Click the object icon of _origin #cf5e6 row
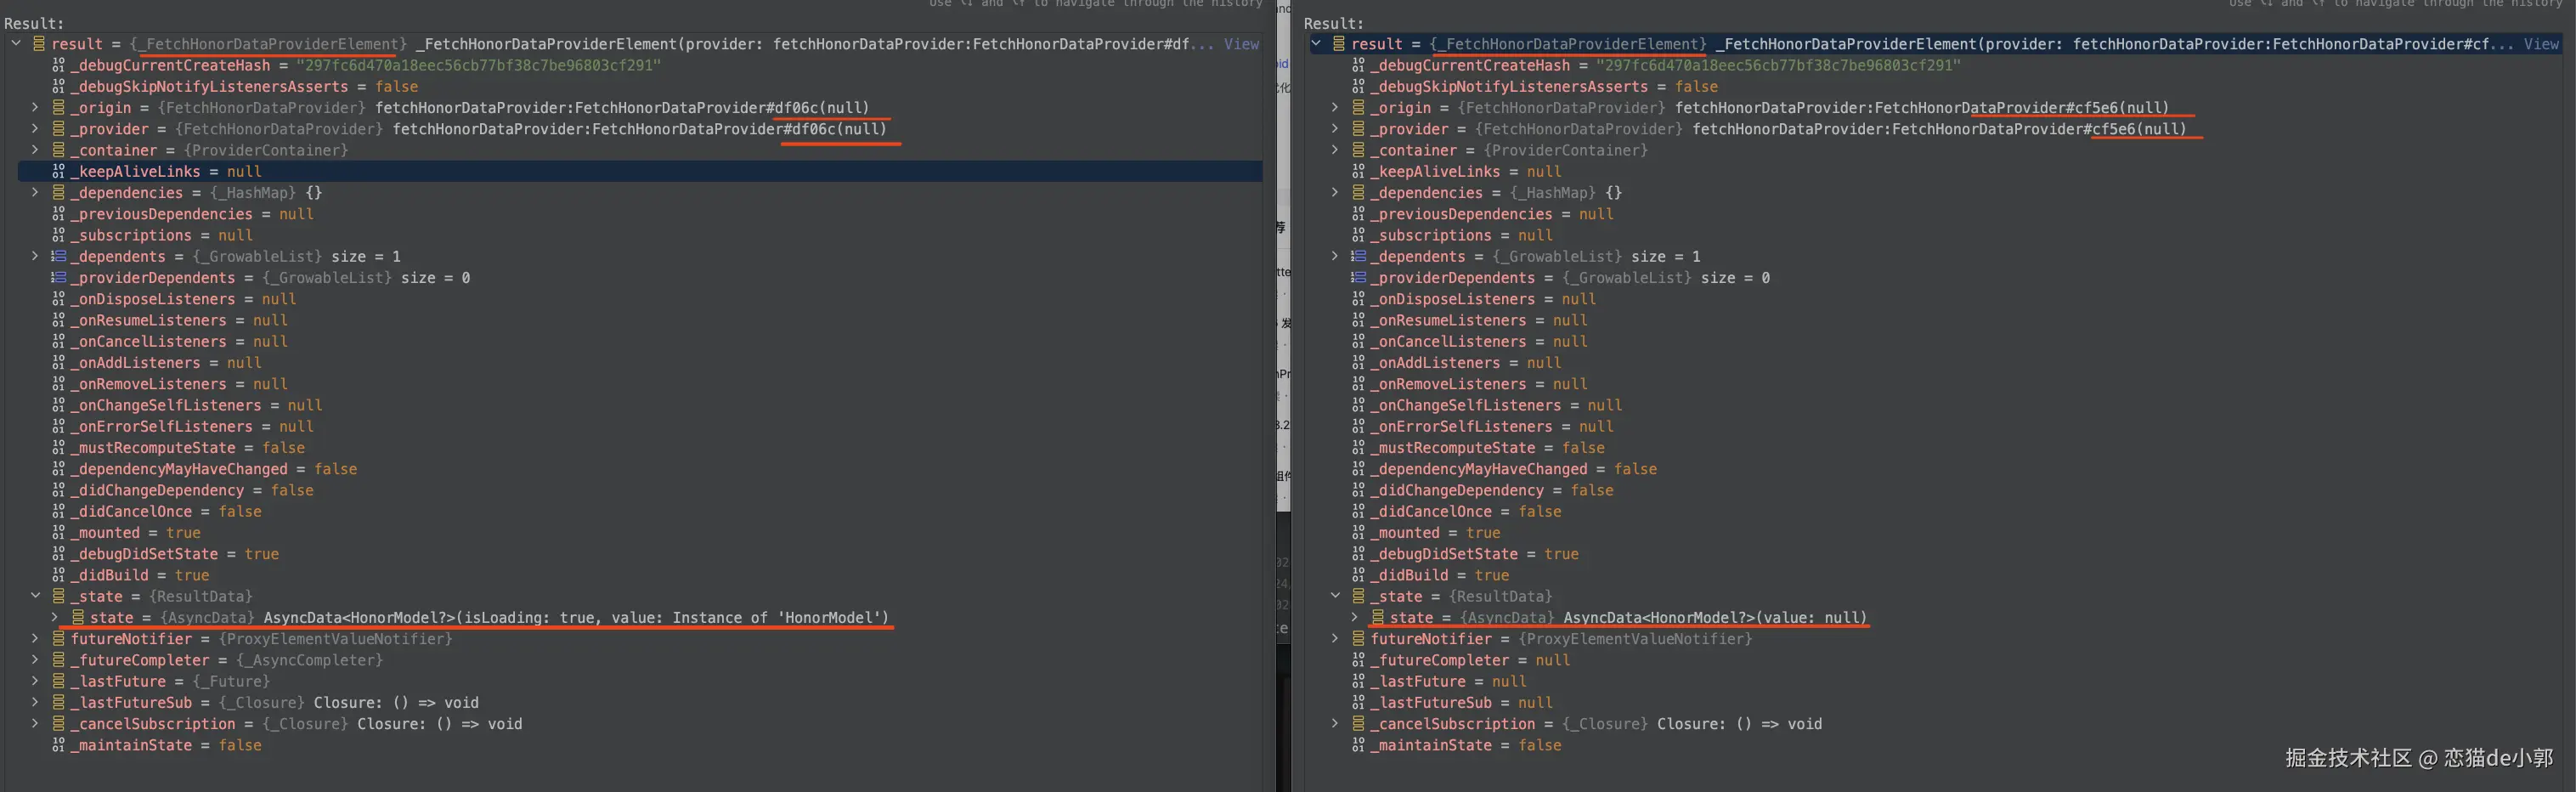The image size is (2576, 792). (x=1358, y=108)
